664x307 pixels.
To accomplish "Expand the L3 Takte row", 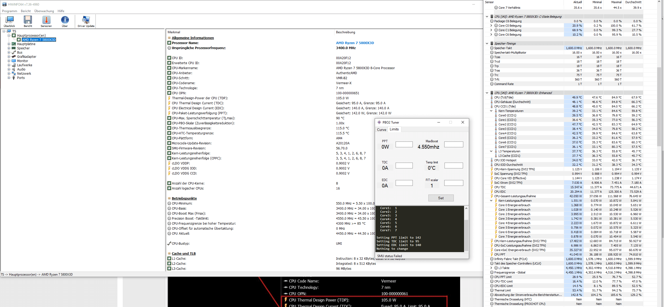I will 491,268.
